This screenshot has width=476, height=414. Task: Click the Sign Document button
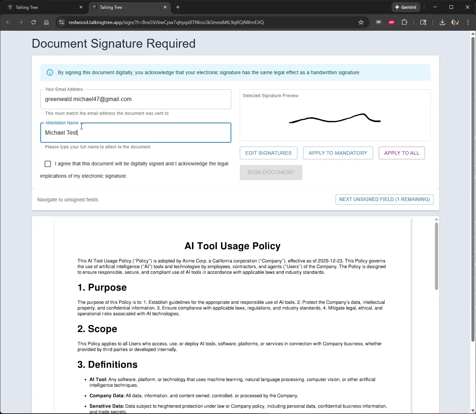[x=271, y=172]
